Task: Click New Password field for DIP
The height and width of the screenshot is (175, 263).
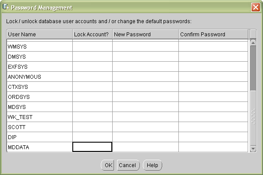Action: click(145, 137)
